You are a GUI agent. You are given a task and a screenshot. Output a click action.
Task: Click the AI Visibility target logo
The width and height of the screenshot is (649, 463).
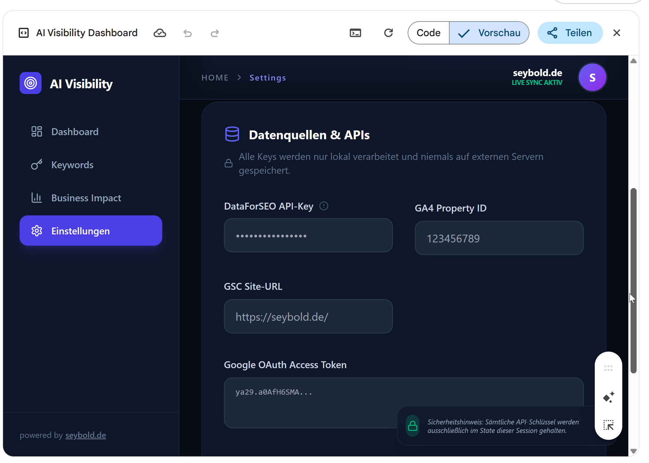pyautogui.click(x=31, y=83)
